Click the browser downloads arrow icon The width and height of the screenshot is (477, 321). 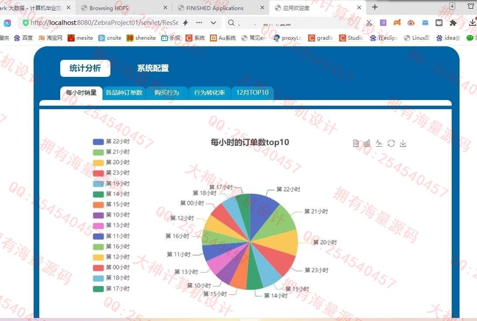coord(472,22)
